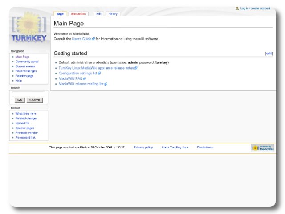Switch to the discussion tab
This screenshot has height=214, width=285.
78,14
